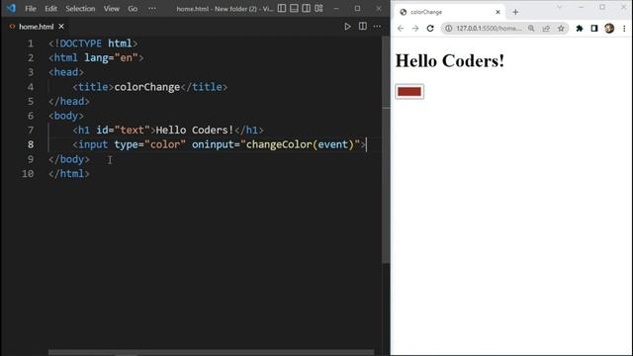Screen dimensions: 633x356
Task: Expand the menu bar overflow ellipsis
Action: pos(151,9)
